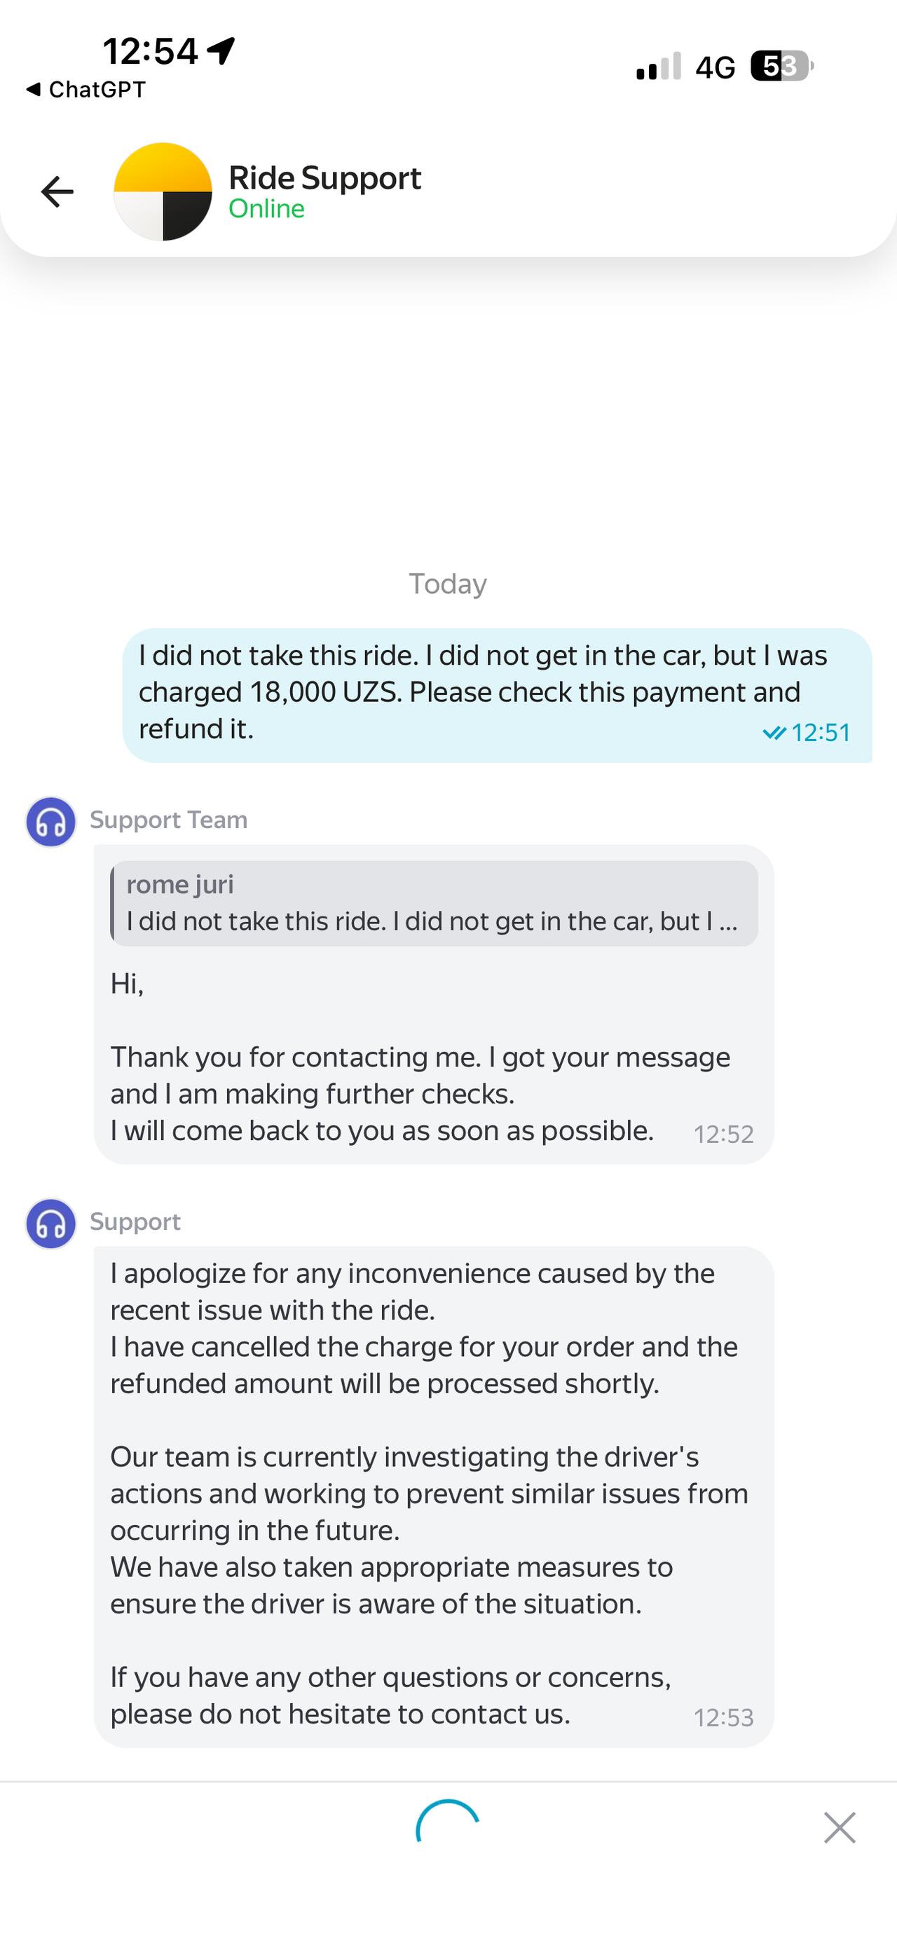The height and width of the screenshot is (1950, 897).
Task: Open the Ride Support avatar logo
Action: pyautogui.click(x=163, y=191)
